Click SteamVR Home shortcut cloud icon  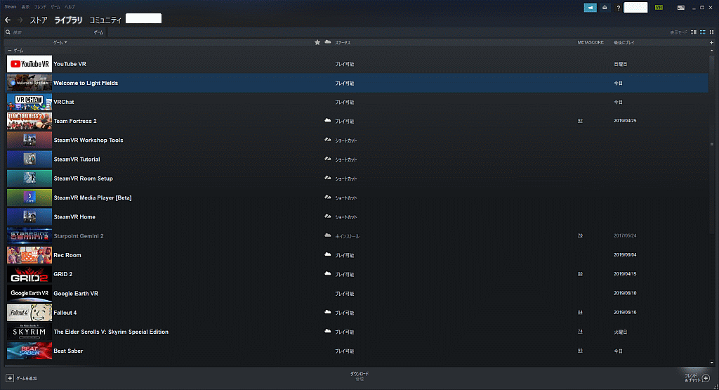tap(327, 216)
